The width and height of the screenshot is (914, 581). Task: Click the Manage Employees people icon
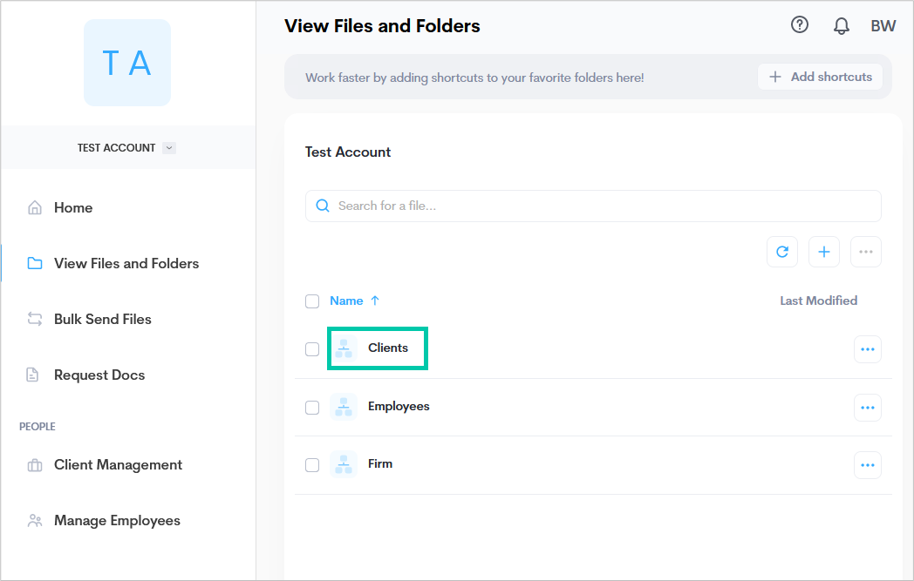point(35,520)
